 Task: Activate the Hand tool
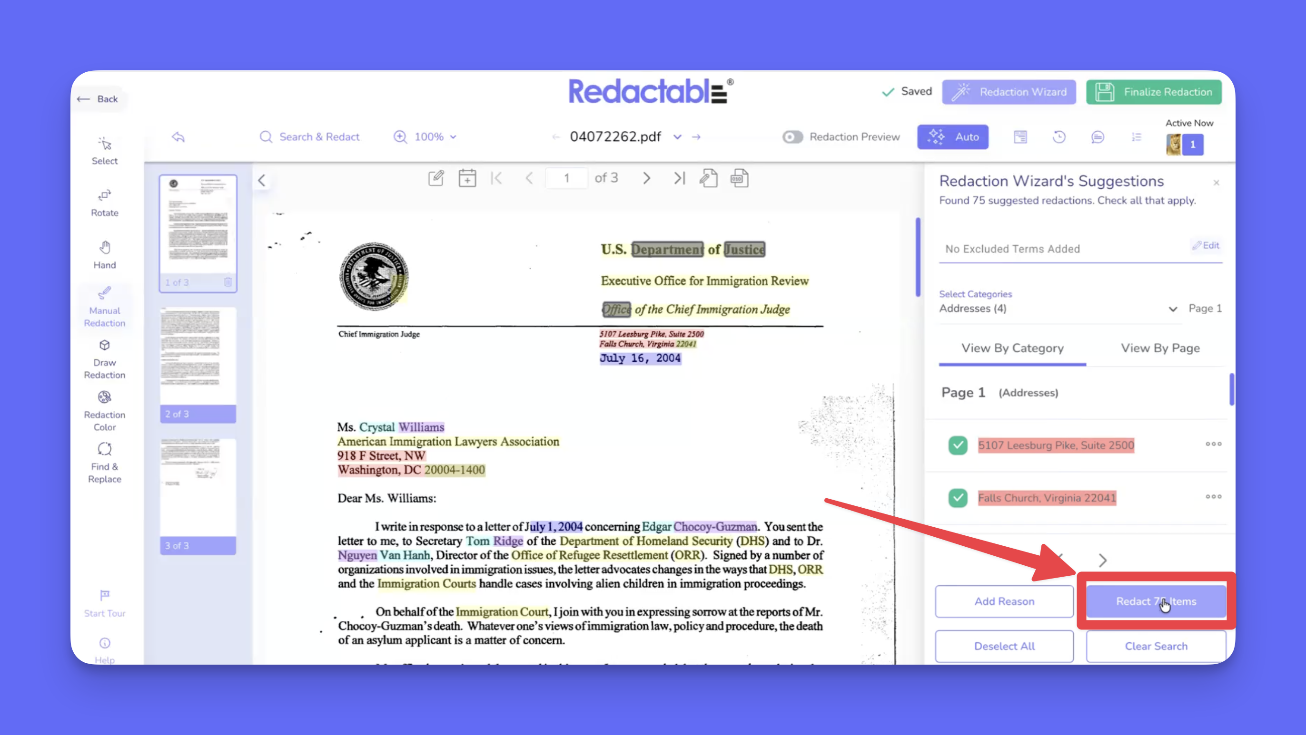click(104, 254)
